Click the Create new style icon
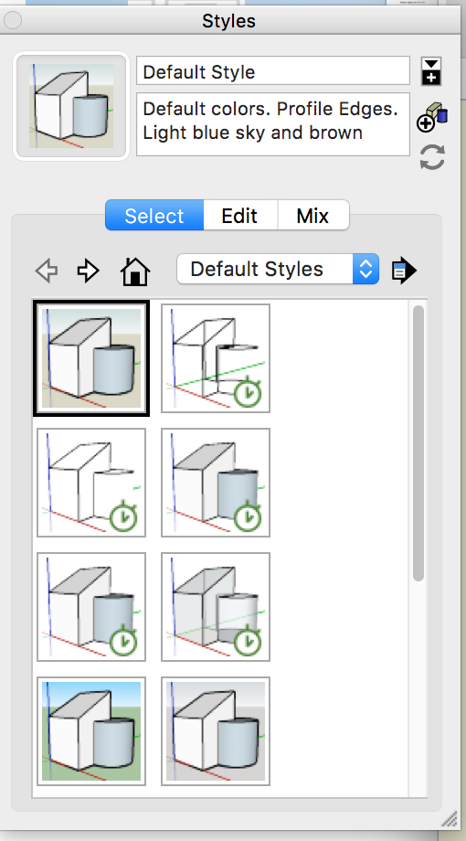 pos(431,117)
